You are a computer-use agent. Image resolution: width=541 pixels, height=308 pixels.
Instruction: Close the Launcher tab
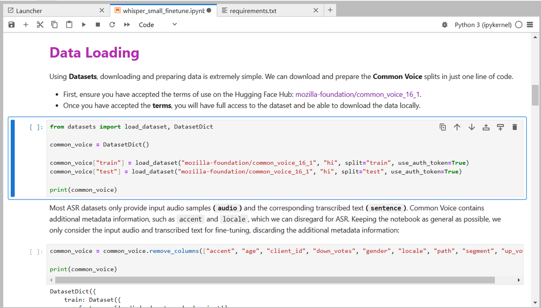click(x=102, y=11)
